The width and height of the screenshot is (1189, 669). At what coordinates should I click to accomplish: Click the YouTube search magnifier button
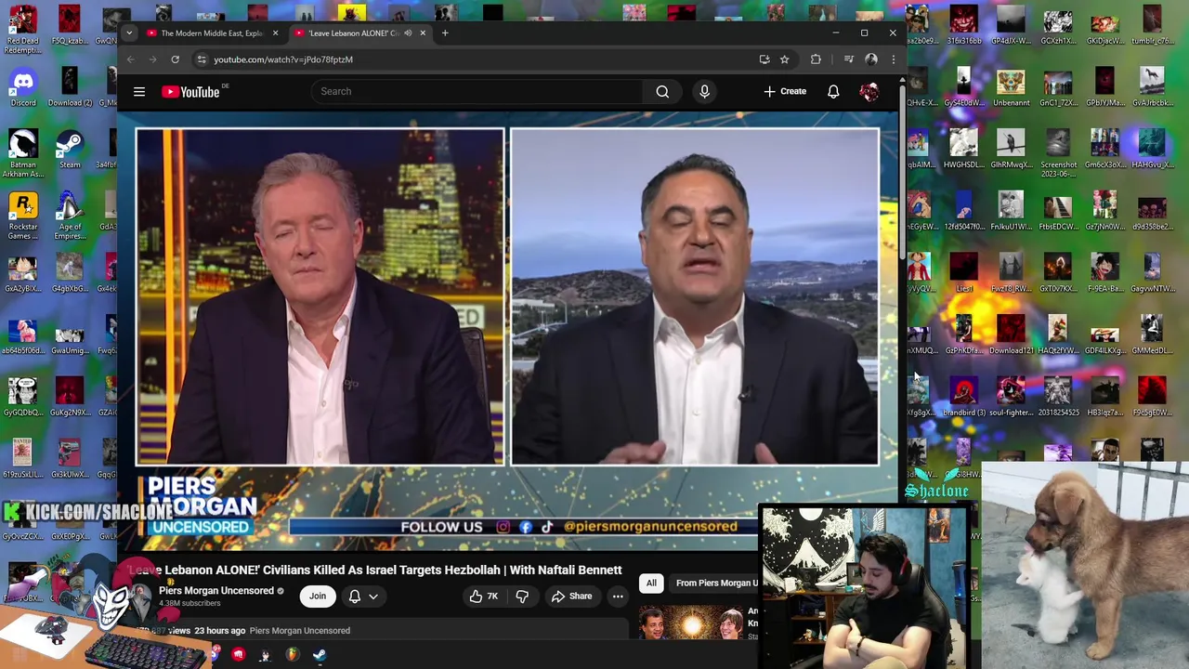click(x=662, y=91)
